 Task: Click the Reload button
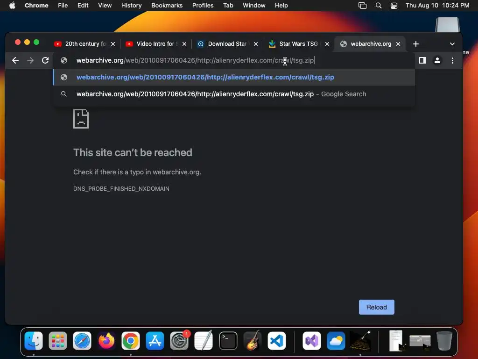[377, 307]
